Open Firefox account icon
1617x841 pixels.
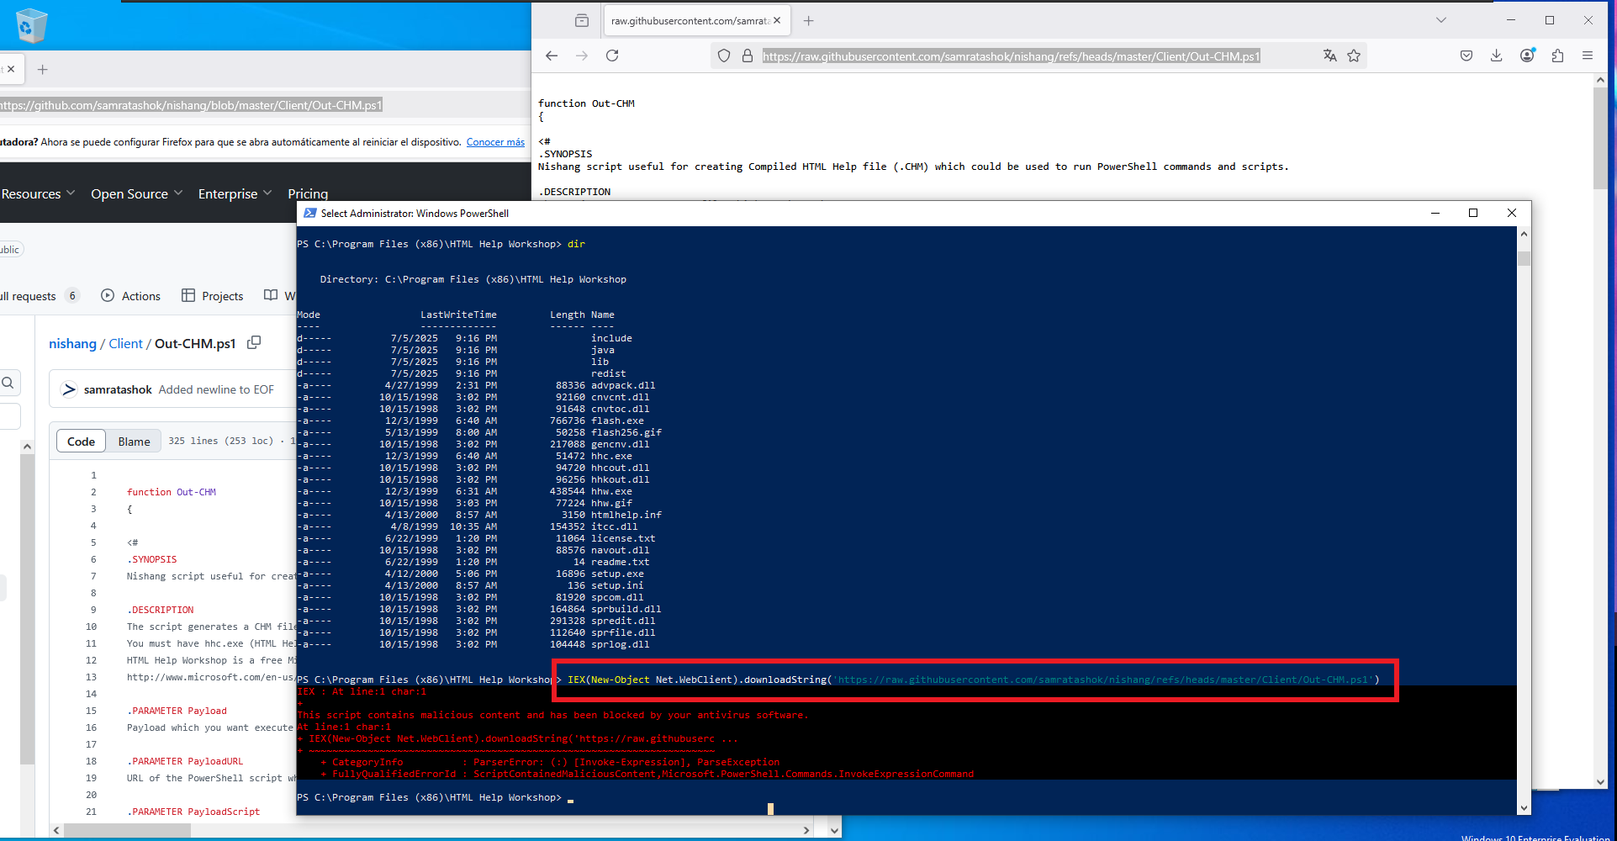pos(1527,56)
